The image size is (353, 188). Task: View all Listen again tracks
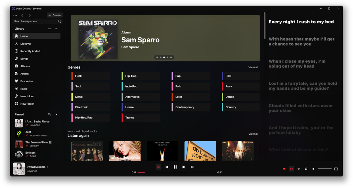(253, 134)
